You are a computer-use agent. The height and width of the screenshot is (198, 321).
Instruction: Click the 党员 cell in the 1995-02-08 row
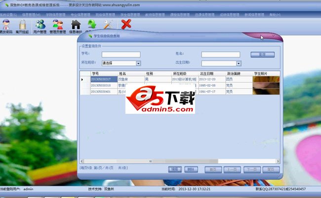click(239, 85)
